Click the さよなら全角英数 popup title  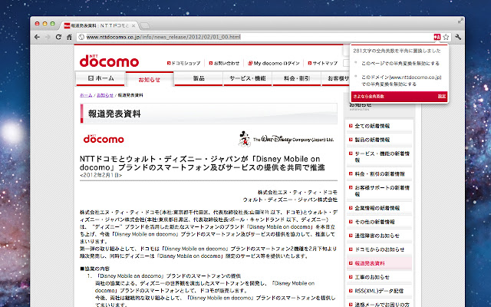(368, 97)
